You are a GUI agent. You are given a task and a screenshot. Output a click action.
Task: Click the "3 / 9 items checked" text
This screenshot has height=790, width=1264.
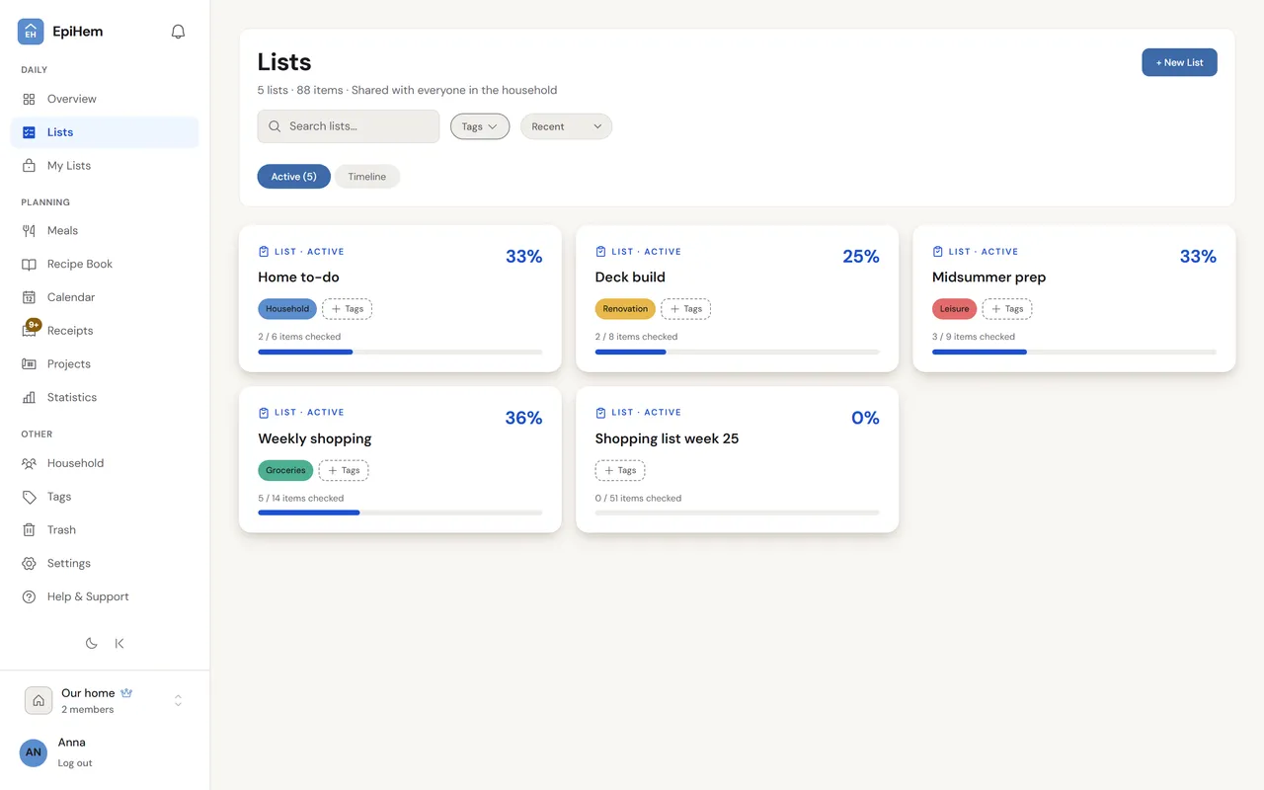click(974, 337)
